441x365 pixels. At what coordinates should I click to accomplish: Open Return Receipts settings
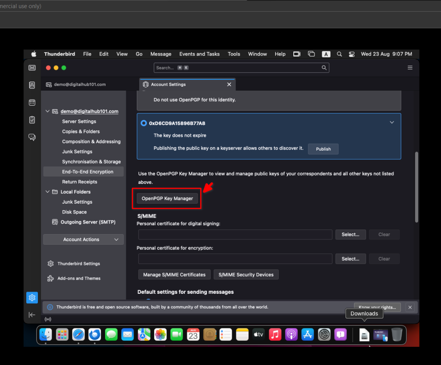[80, 182]
